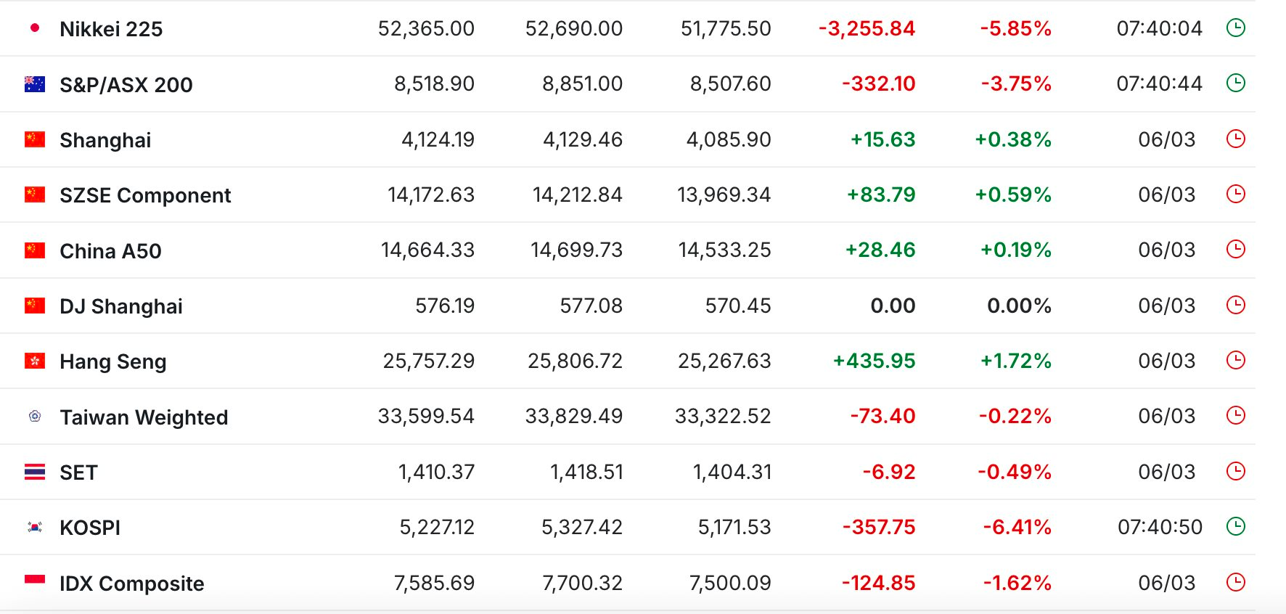The height and width of the screenshot is (614, 1286).
Task: Open the Nikkei 225 index link
Action: coord(111,29)
